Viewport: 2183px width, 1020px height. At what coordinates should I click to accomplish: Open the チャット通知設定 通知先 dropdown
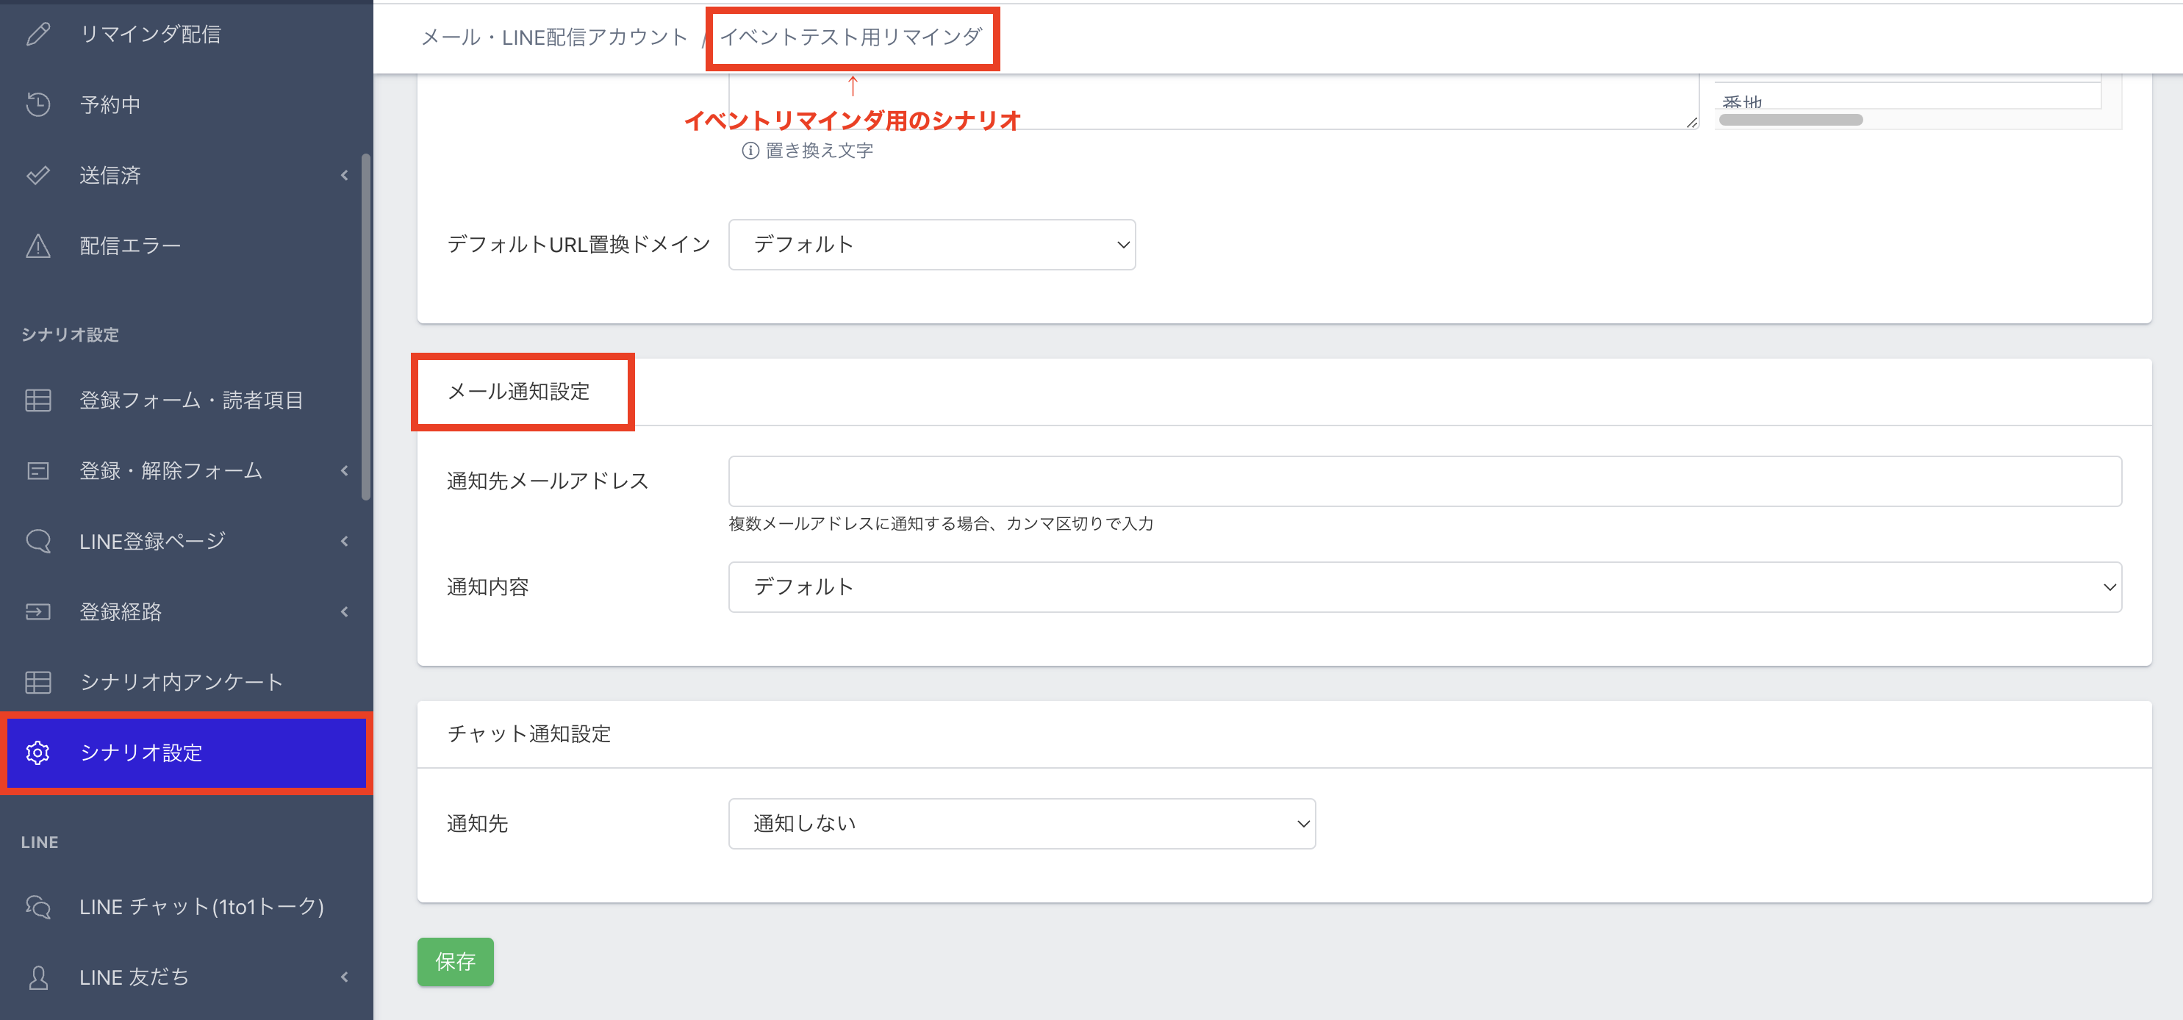[1021, 824]
